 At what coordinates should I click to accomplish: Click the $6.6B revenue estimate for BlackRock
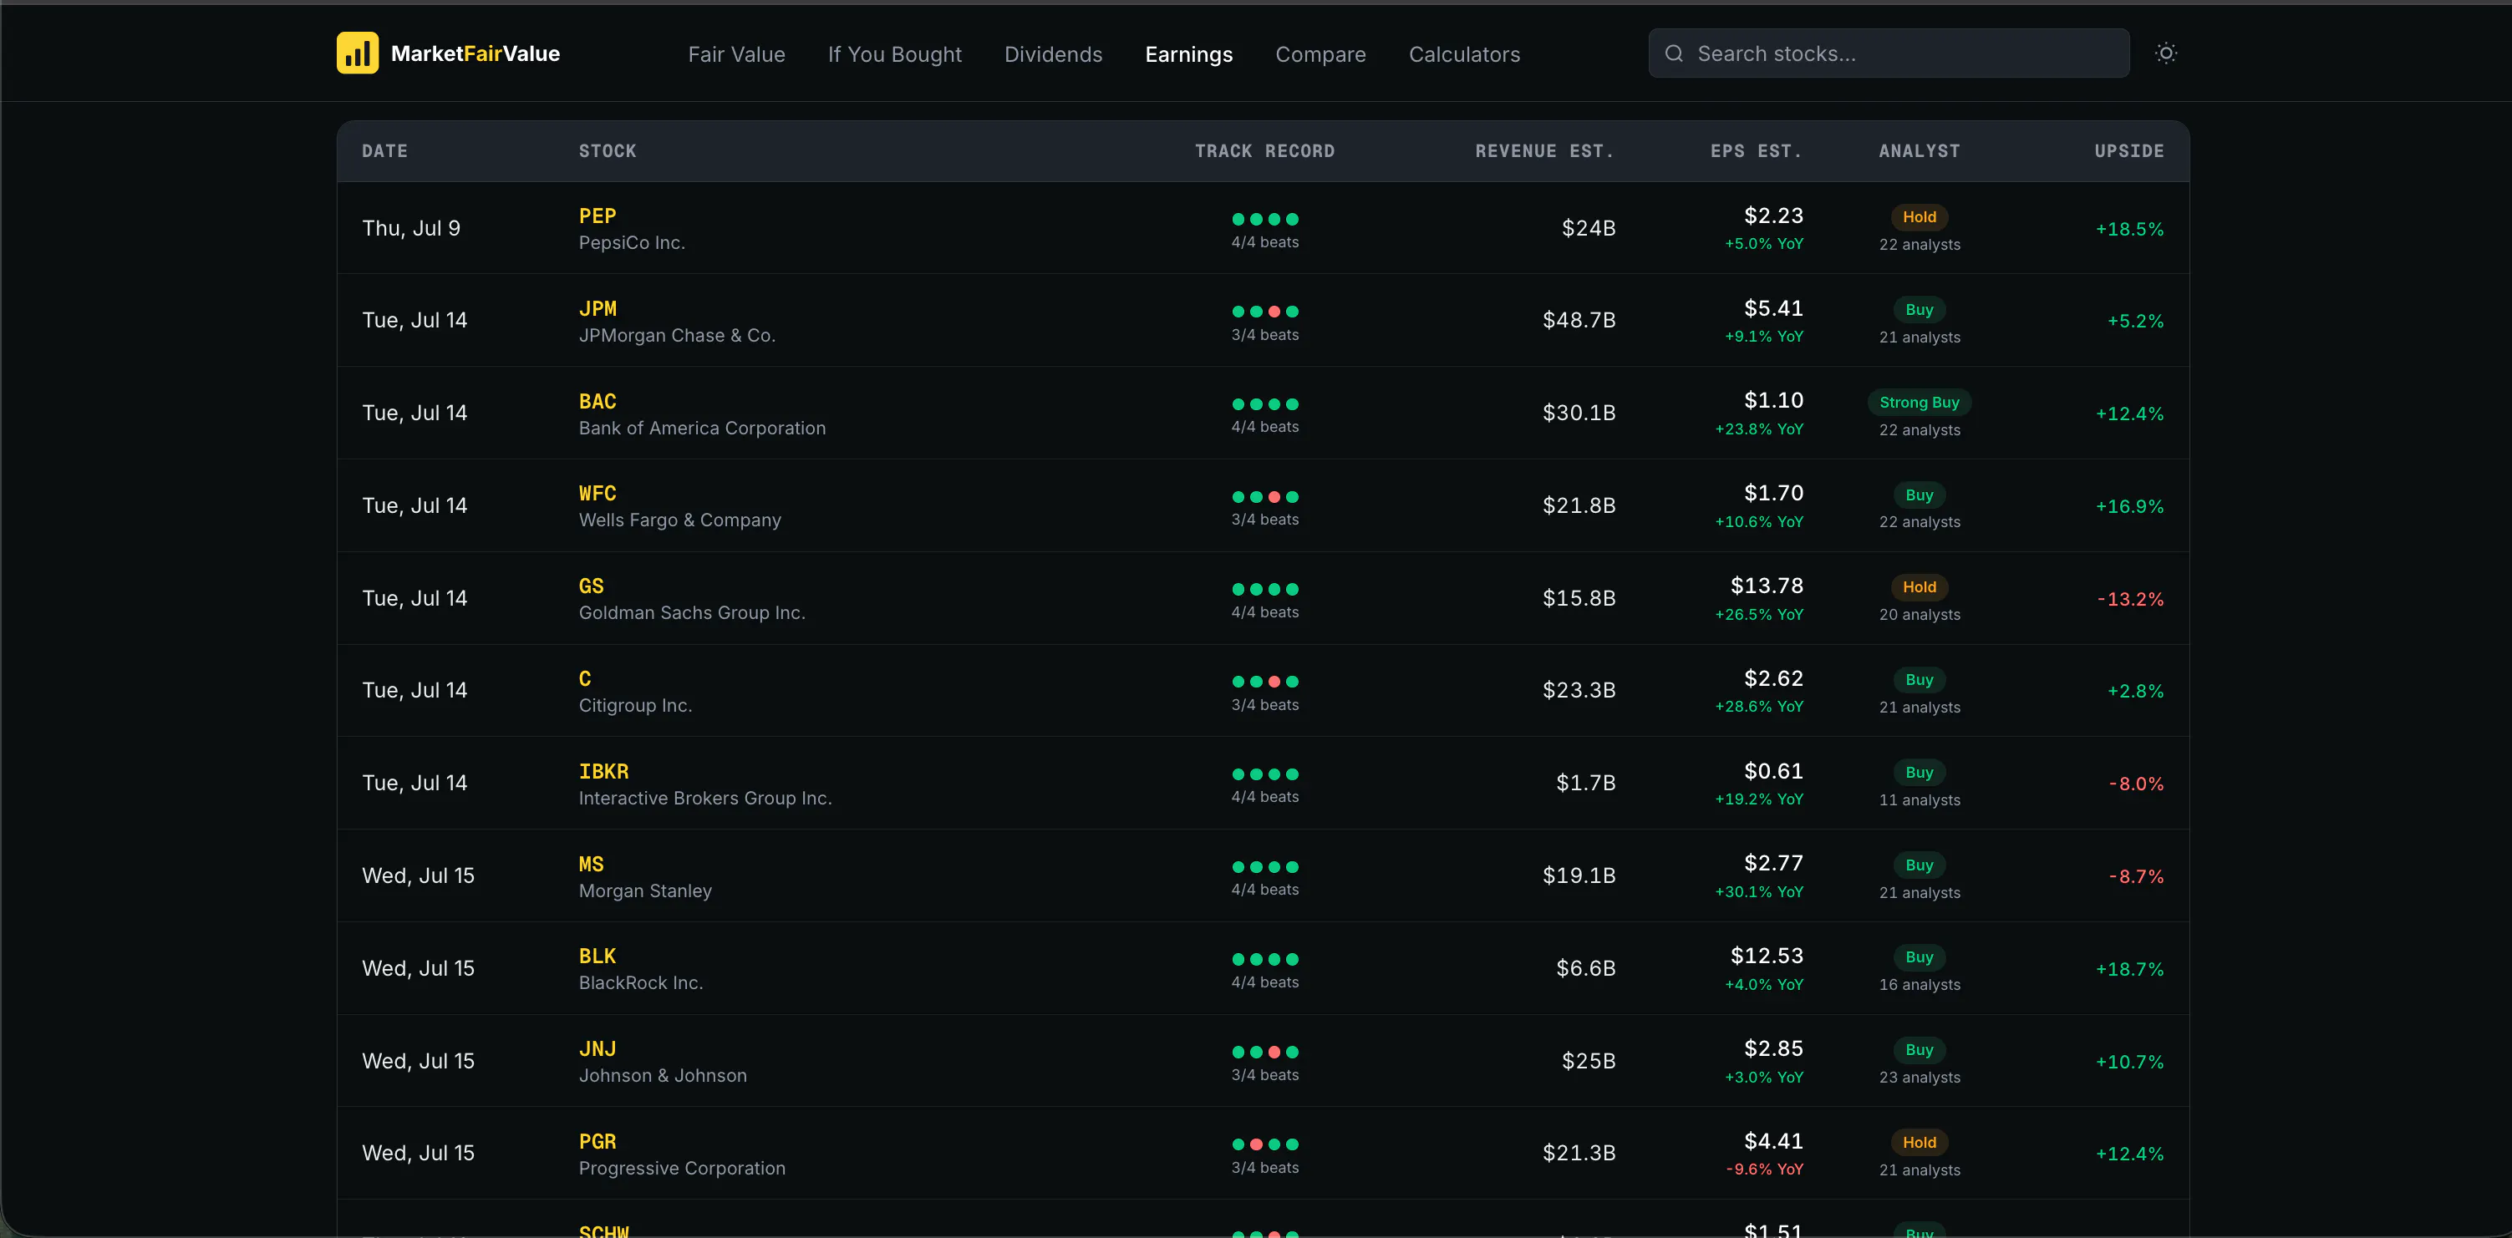click(x=1585, y=969)
